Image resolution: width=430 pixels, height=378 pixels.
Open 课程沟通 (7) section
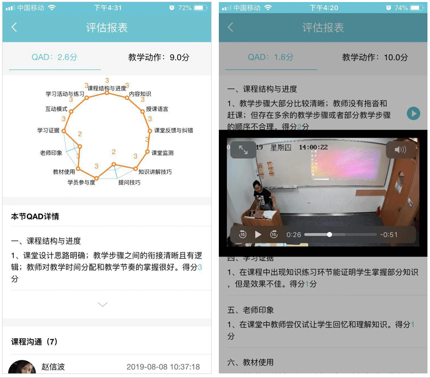point(35,341)
